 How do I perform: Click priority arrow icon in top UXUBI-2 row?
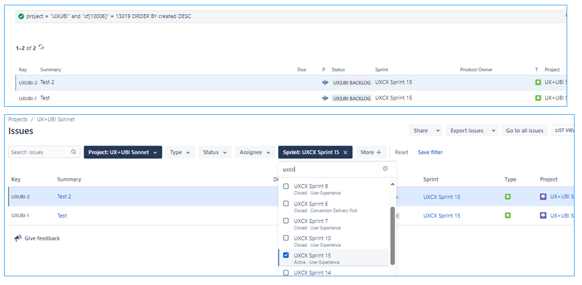(325, 83)
